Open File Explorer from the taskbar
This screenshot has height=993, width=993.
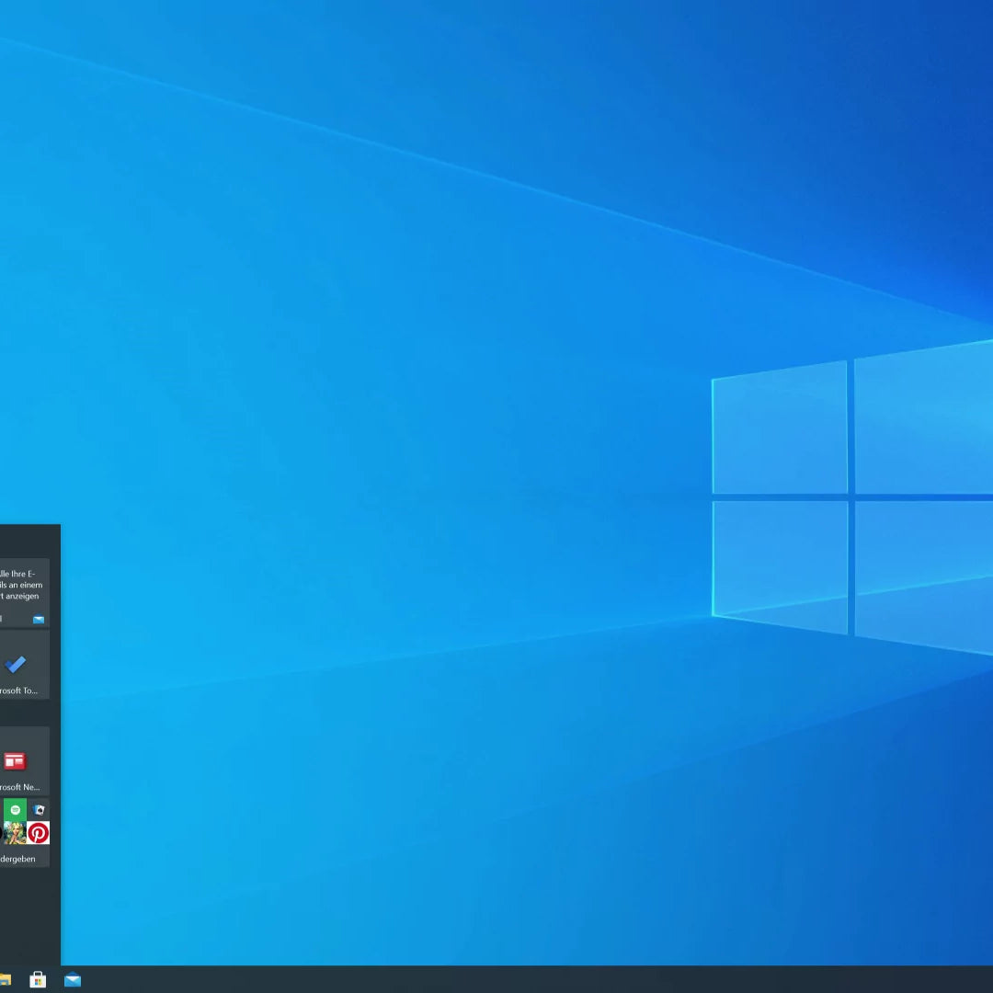pos(6,980)
